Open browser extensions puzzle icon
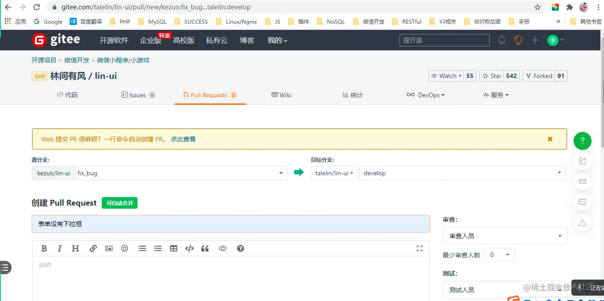 point(569,7)
